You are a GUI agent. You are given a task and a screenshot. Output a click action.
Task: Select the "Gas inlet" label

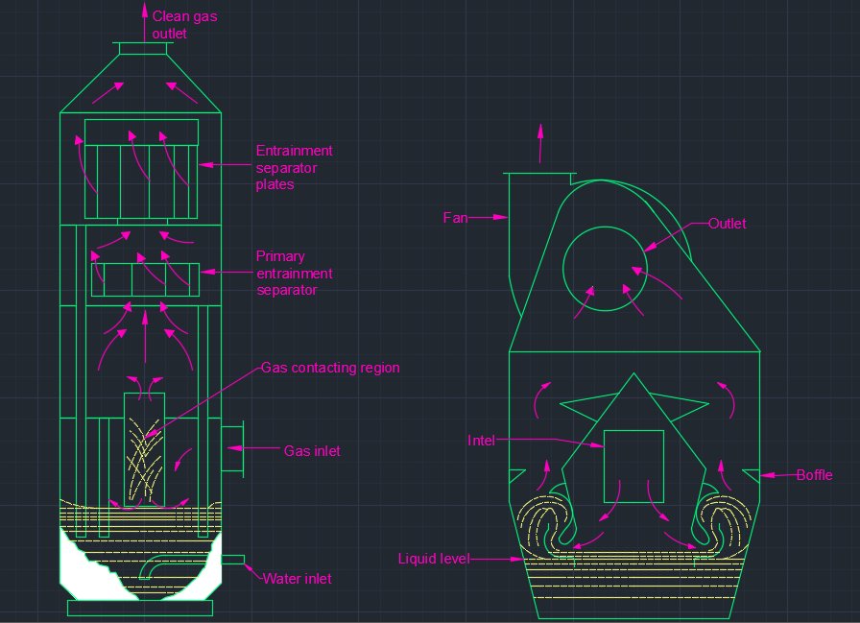click(x=312, y=451)
